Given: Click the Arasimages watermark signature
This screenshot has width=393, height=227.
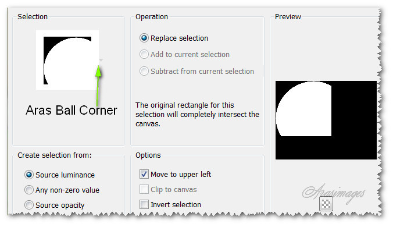Looking at the screenshot, I should [x=334, y=193].
